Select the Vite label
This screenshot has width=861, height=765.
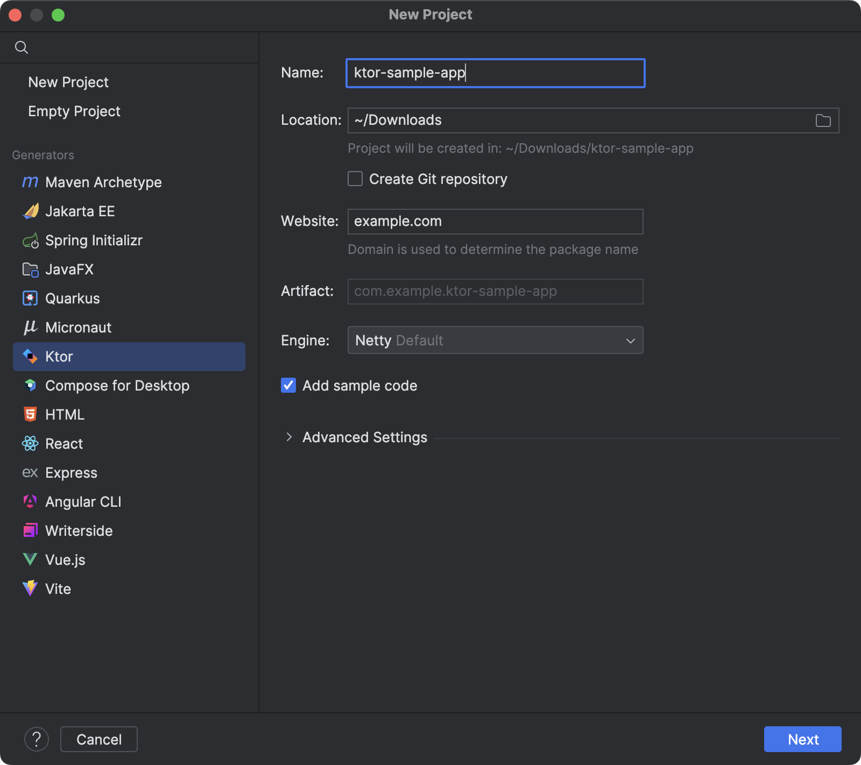click(x=58, y=589)
